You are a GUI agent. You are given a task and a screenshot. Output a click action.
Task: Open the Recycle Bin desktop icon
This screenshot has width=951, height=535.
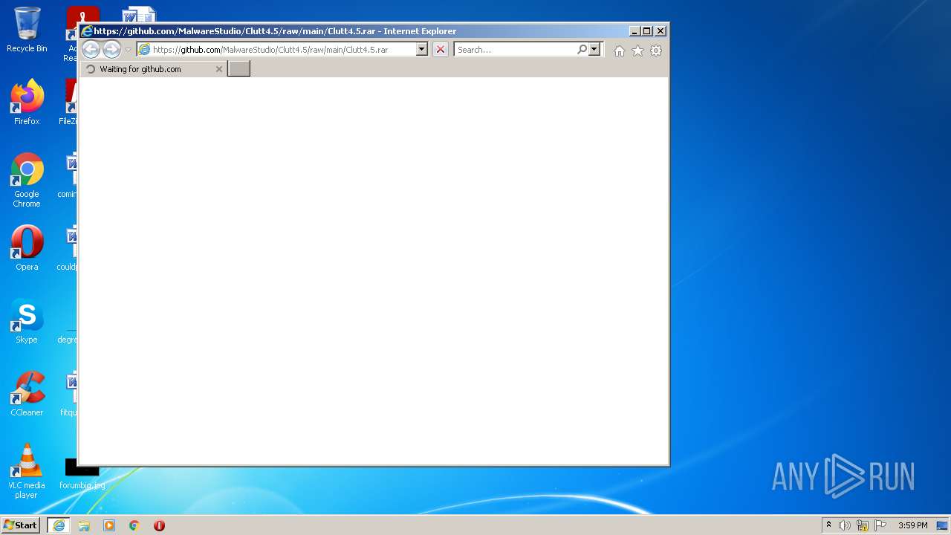[x=27, y=30]
